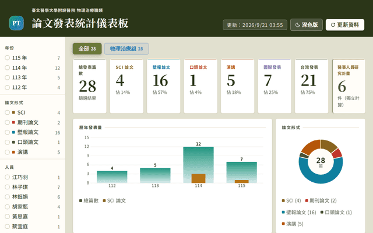Switch to dark mode with 深色版 button
The image size is (373, 233).
point(307,24)
